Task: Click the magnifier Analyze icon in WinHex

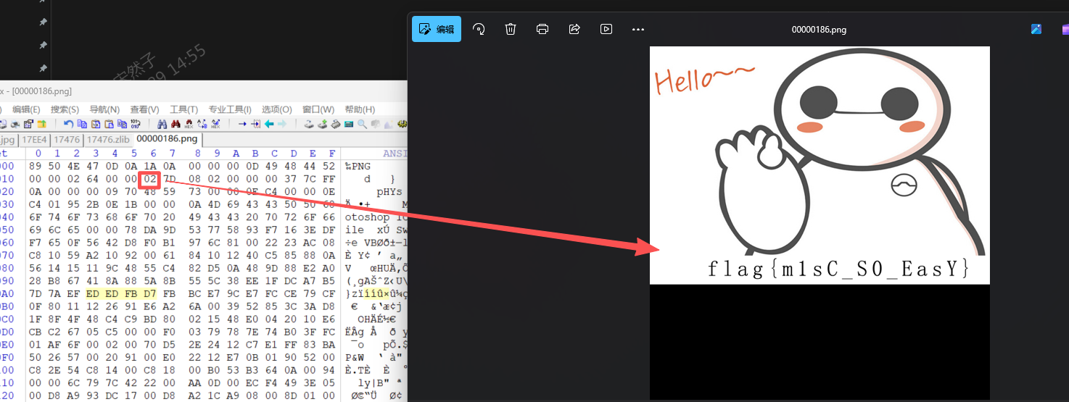Action: (362, 124)
